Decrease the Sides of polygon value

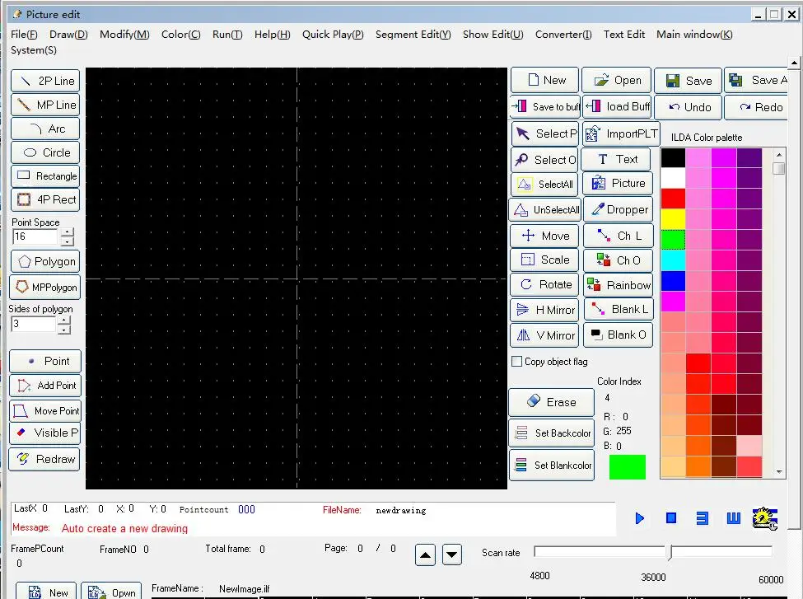point(64,330)
